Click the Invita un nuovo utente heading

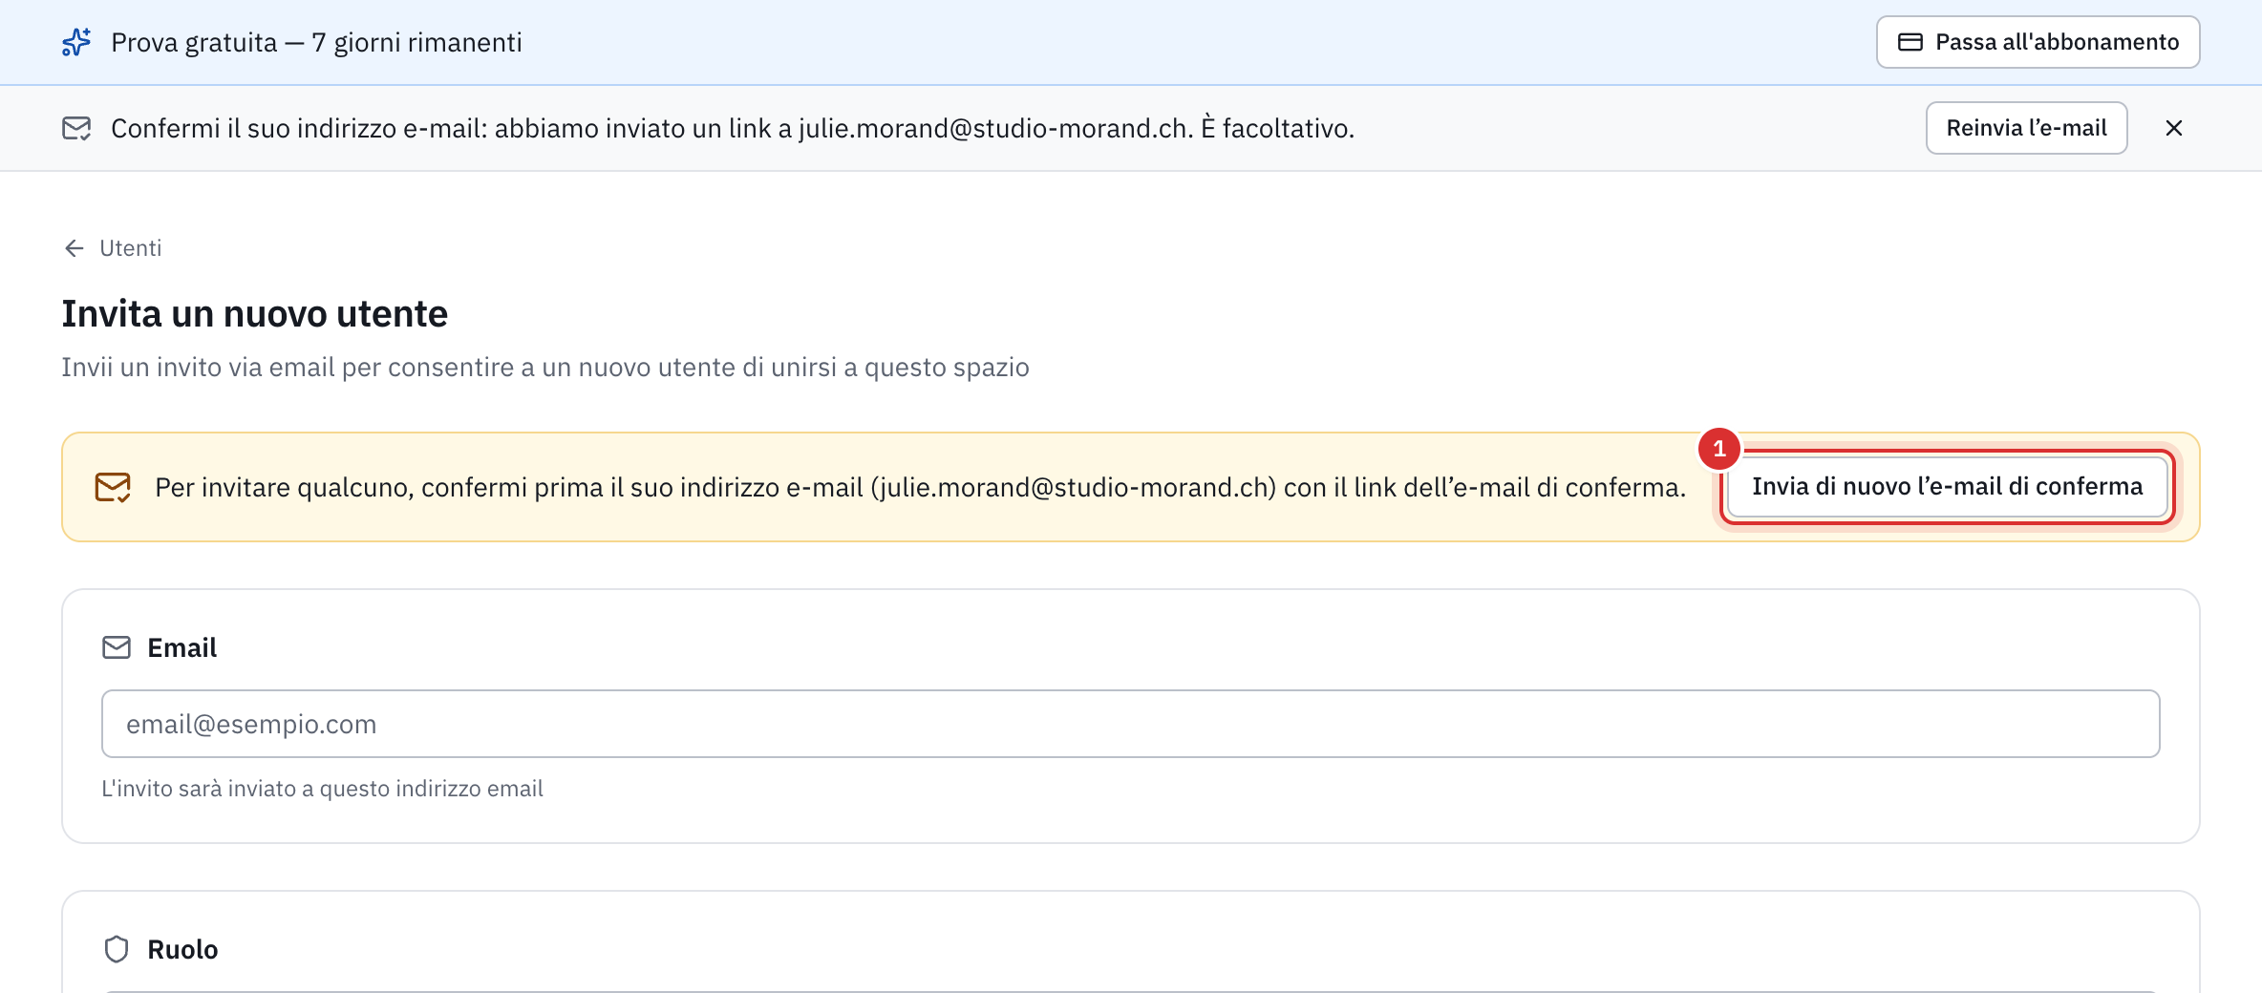coord(255,314)
